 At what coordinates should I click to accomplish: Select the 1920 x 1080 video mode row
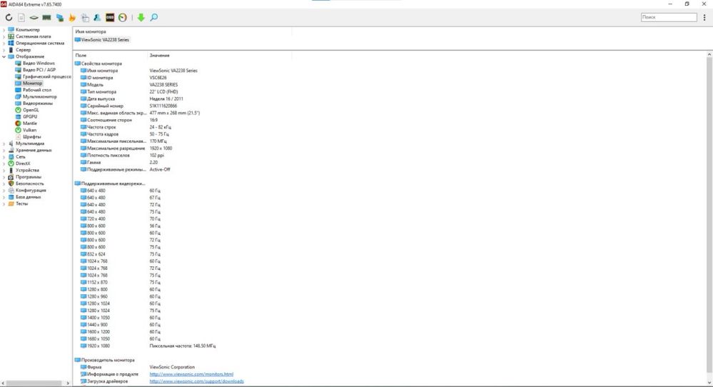[x=148, y=346]
